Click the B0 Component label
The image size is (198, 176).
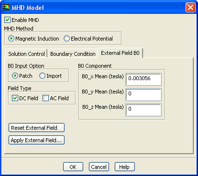point(95,66)
